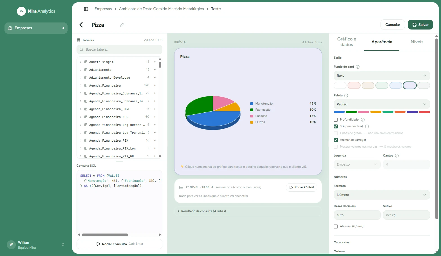The width and height of the screenshot is (441, 256).
Task: Click the Cantos info icon
Action: [x=397, y=156]
